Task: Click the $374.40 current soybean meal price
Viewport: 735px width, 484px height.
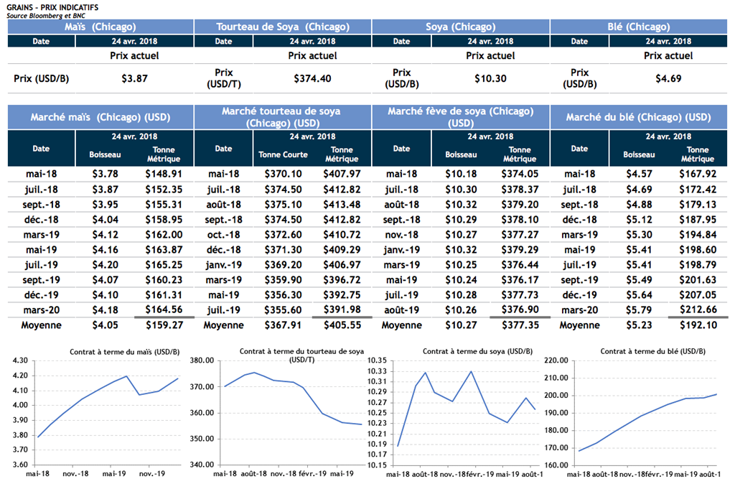Action: click(312, 78)
